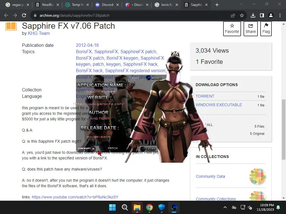
Task: Open the patcher app taskbar icon
Action: (174, 207)
